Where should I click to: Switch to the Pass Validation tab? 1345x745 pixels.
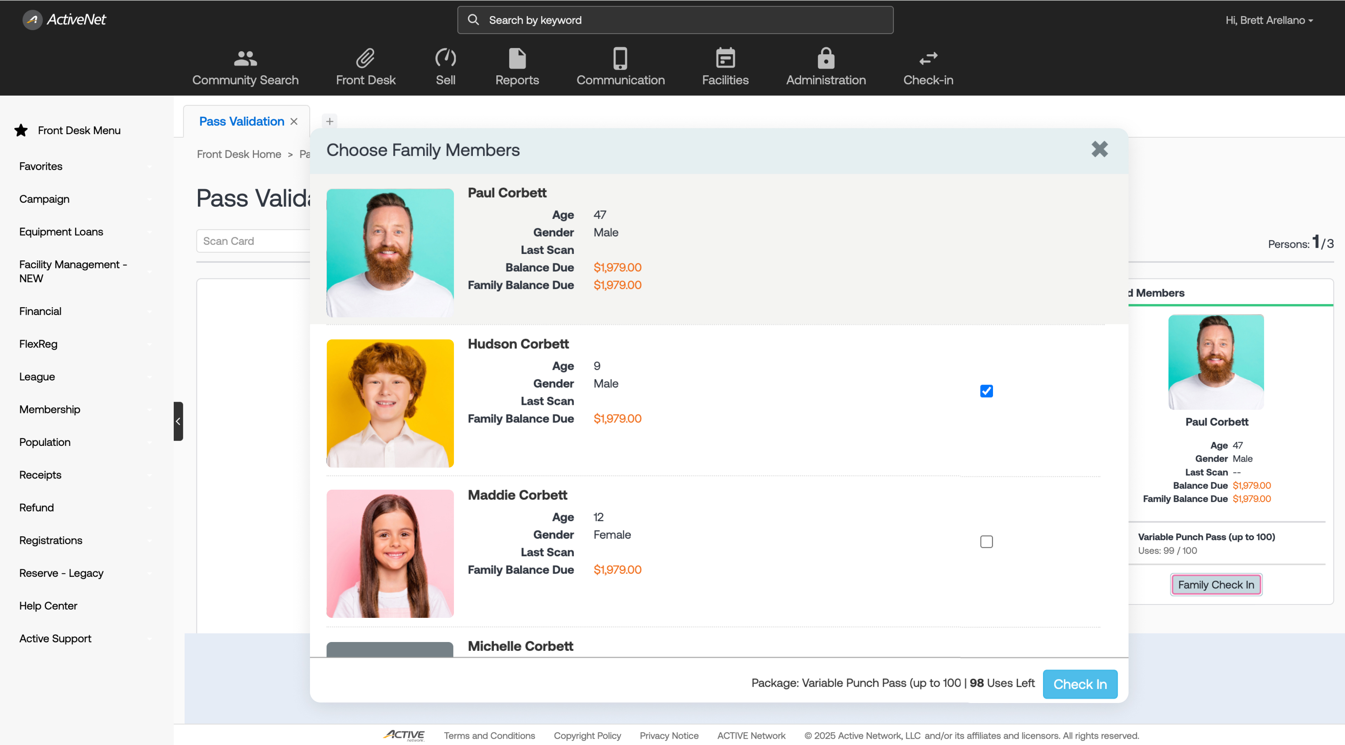241,120
